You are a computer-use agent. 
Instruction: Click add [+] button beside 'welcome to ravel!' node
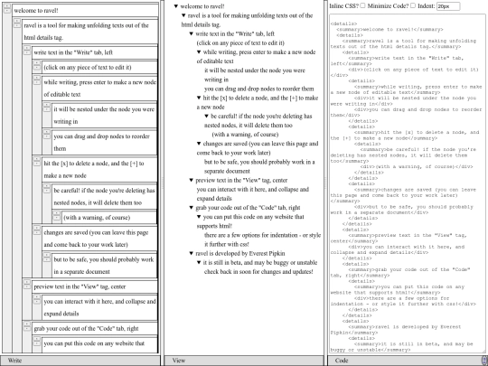[7, 11]
